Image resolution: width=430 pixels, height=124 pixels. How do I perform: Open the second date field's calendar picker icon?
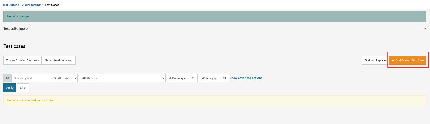coord(224,78)
